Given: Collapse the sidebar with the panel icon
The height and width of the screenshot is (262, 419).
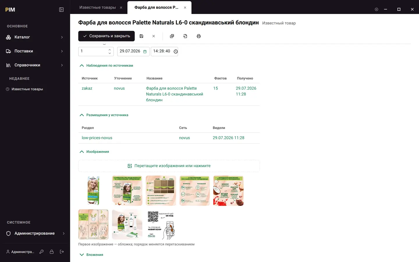Looking at the screenshot, I should [x=61, y=10].
